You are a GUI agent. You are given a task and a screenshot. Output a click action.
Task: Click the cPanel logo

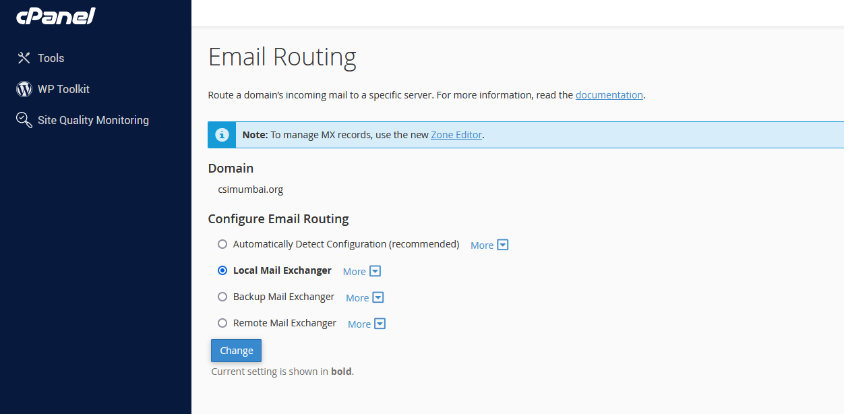coord(55,16)
